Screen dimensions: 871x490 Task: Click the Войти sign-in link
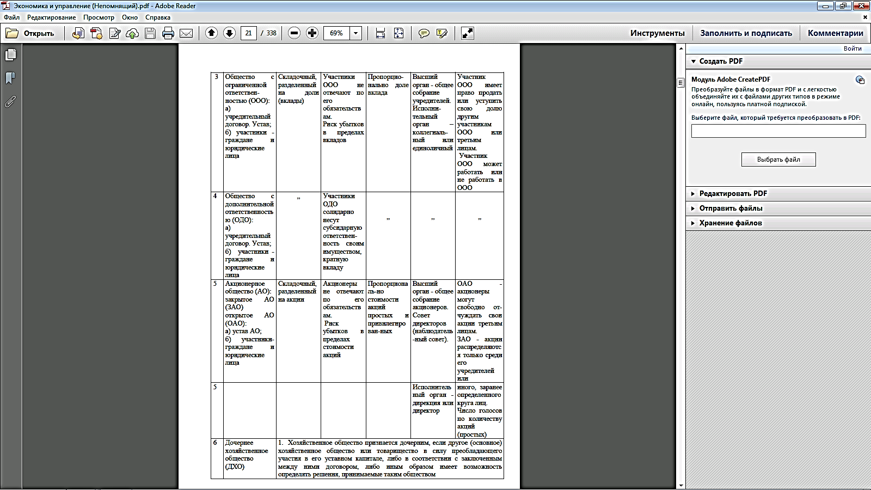point(852,48)
